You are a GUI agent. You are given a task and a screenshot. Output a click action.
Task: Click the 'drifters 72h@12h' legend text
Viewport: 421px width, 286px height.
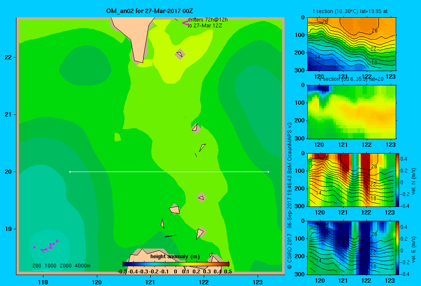click(208, 20)
